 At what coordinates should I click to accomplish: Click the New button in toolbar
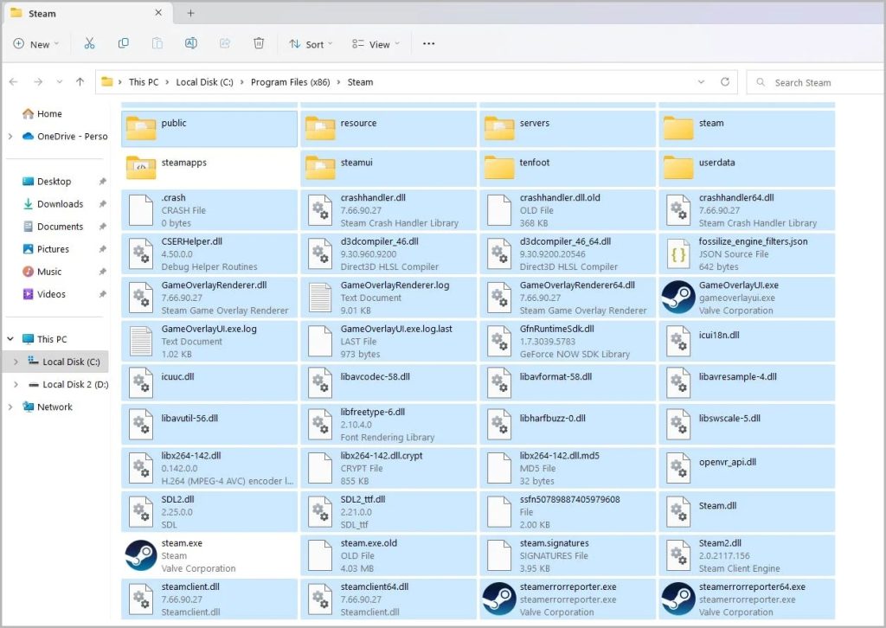(35, 44)
